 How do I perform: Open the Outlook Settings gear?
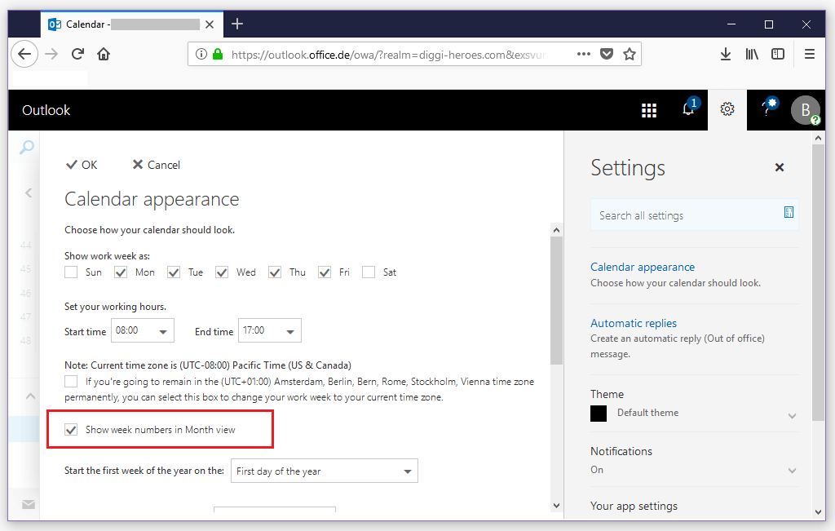727,109
